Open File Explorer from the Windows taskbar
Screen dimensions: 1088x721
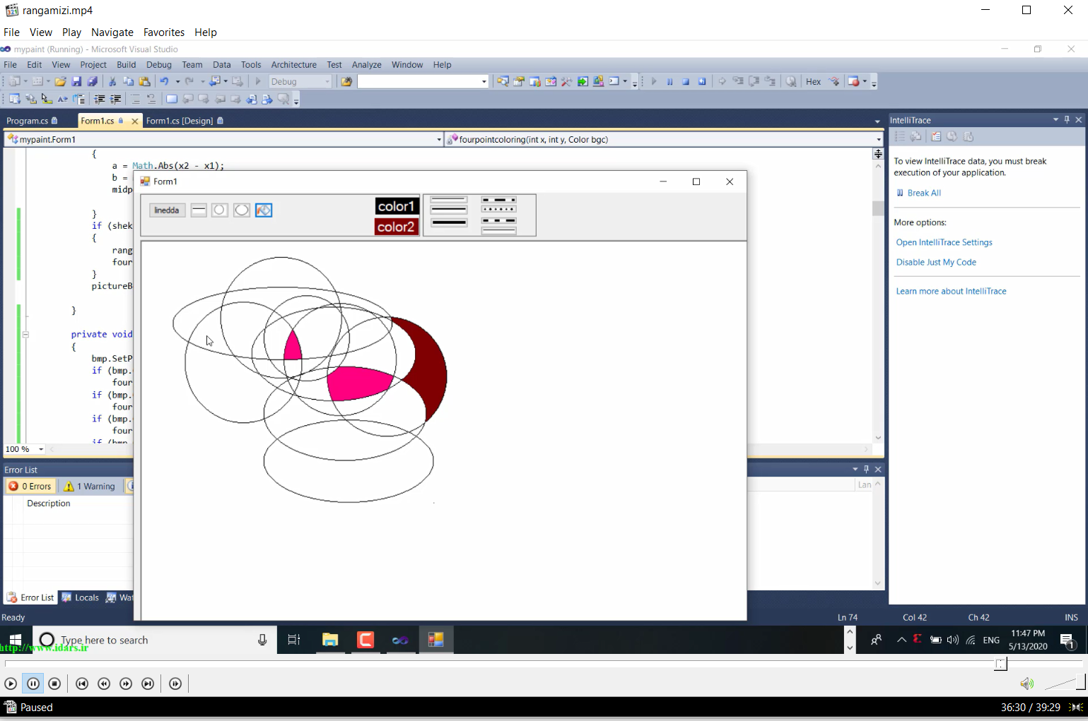coord(330,640)
